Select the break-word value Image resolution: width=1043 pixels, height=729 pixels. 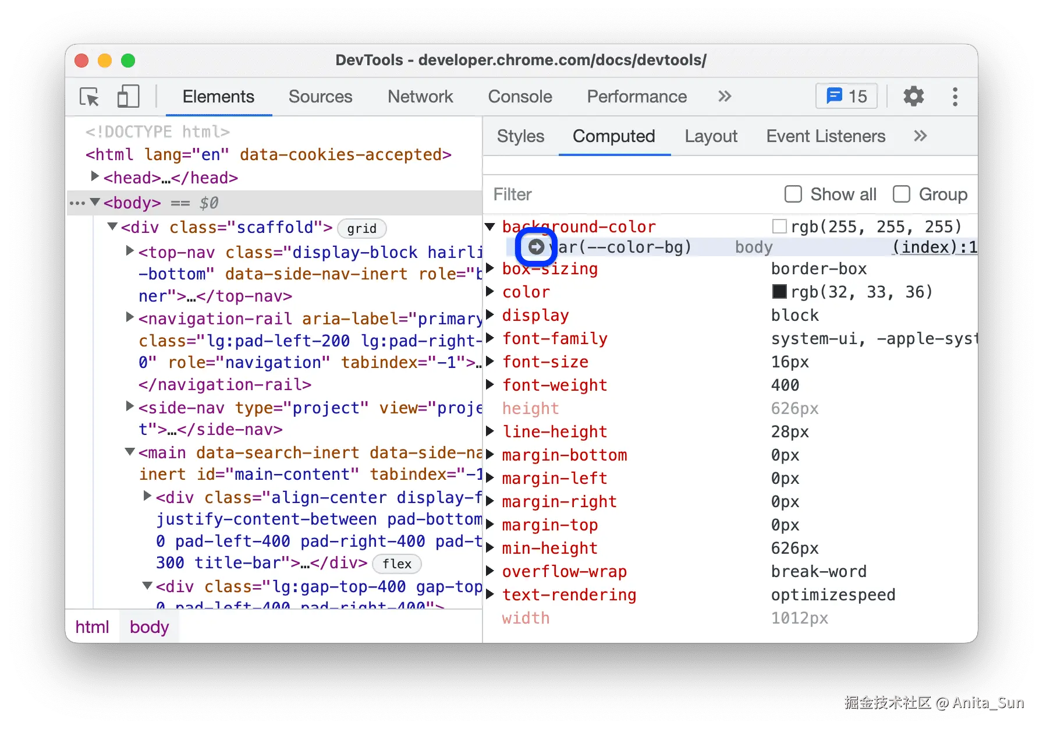pyautogui.click(x=818, y=571)
